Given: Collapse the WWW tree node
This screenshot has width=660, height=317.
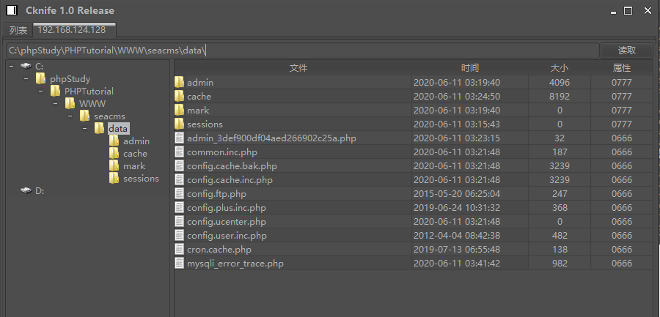Looking at the screenshot, I should [x=56, y=103].
